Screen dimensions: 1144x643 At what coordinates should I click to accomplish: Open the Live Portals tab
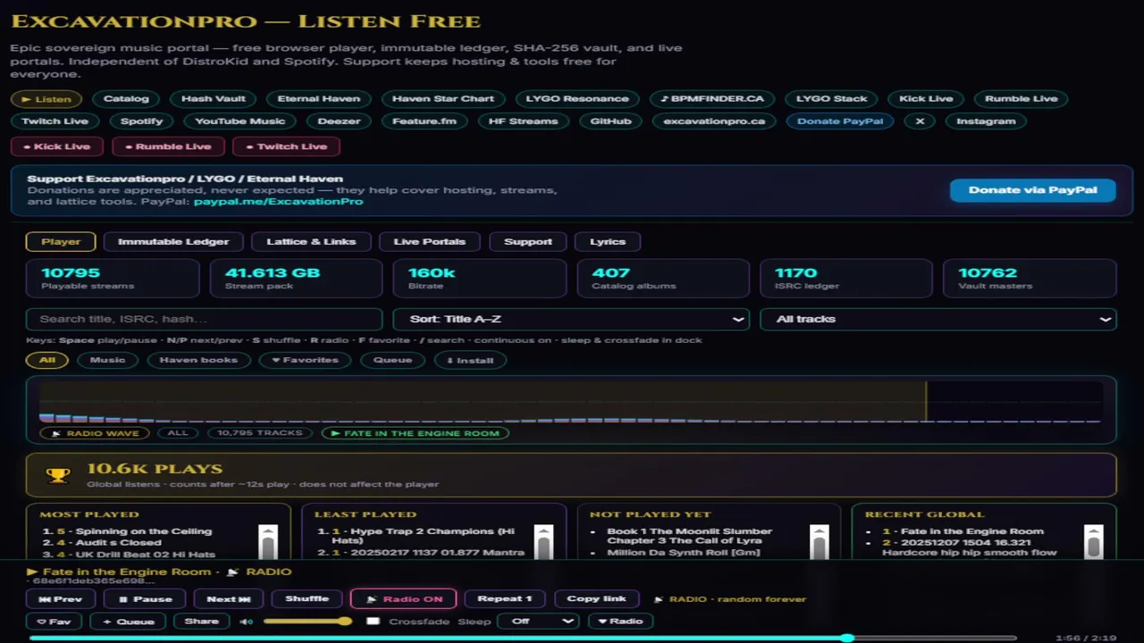pyautogui.click(x=430, y=242)
